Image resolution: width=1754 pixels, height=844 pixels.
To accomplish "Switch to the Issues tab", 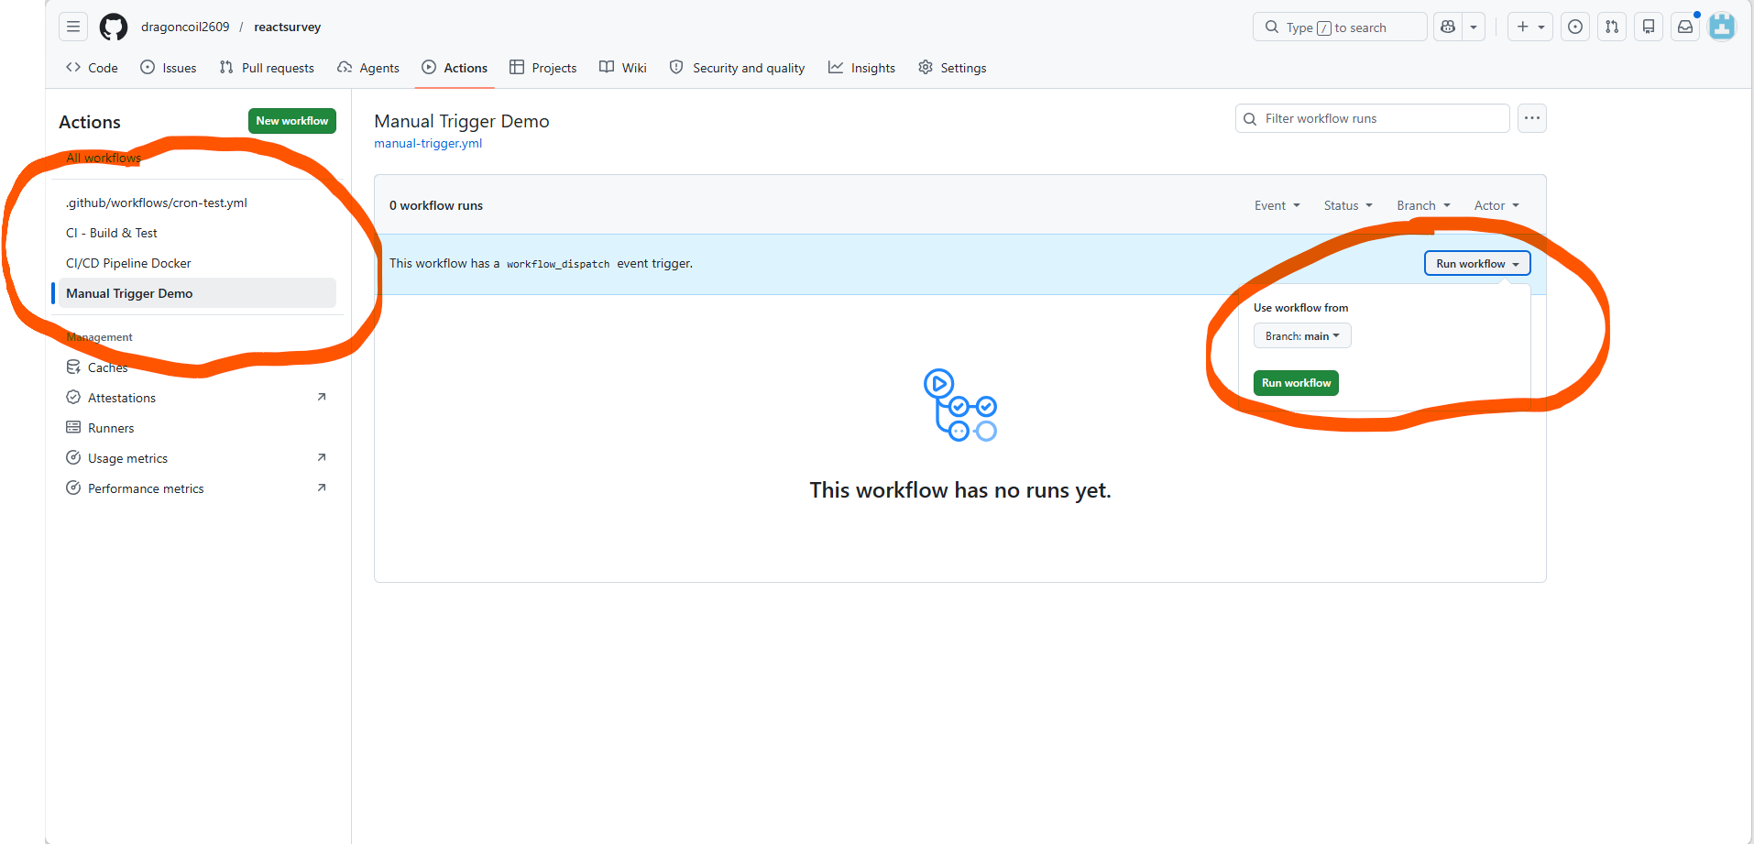I will pos(169,68).
